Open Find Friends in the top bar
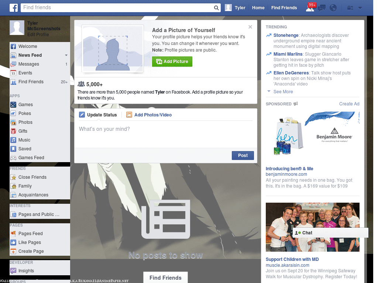The image size is (378, 283). pyautogui.click(x=284, y=8)
